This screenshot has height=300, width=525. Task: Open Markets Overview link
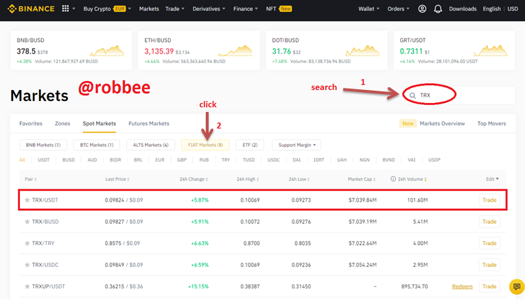pos(442,124)
